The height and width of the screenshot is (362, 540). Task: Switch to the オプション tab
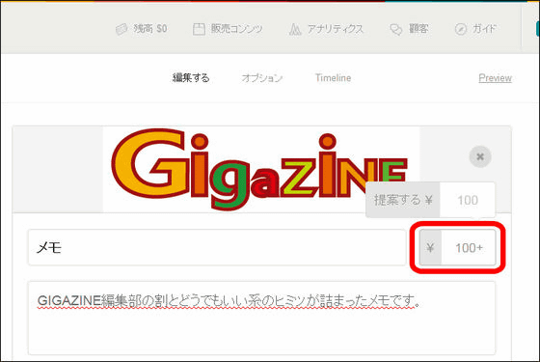point(262,78)
